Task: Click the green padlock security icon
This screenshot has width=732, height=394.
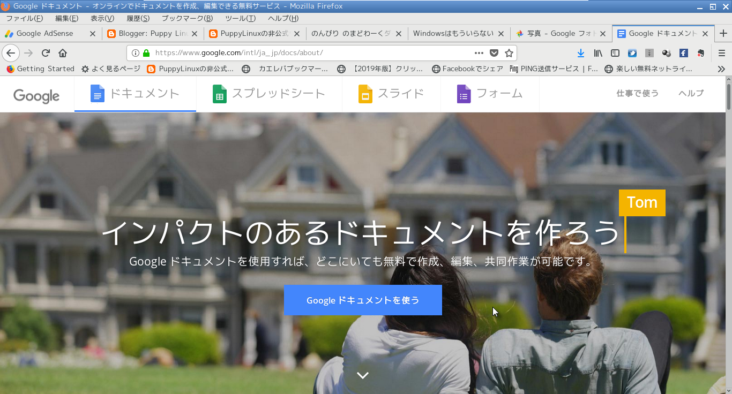Action: pyautogui.click(x=146, y=53)
